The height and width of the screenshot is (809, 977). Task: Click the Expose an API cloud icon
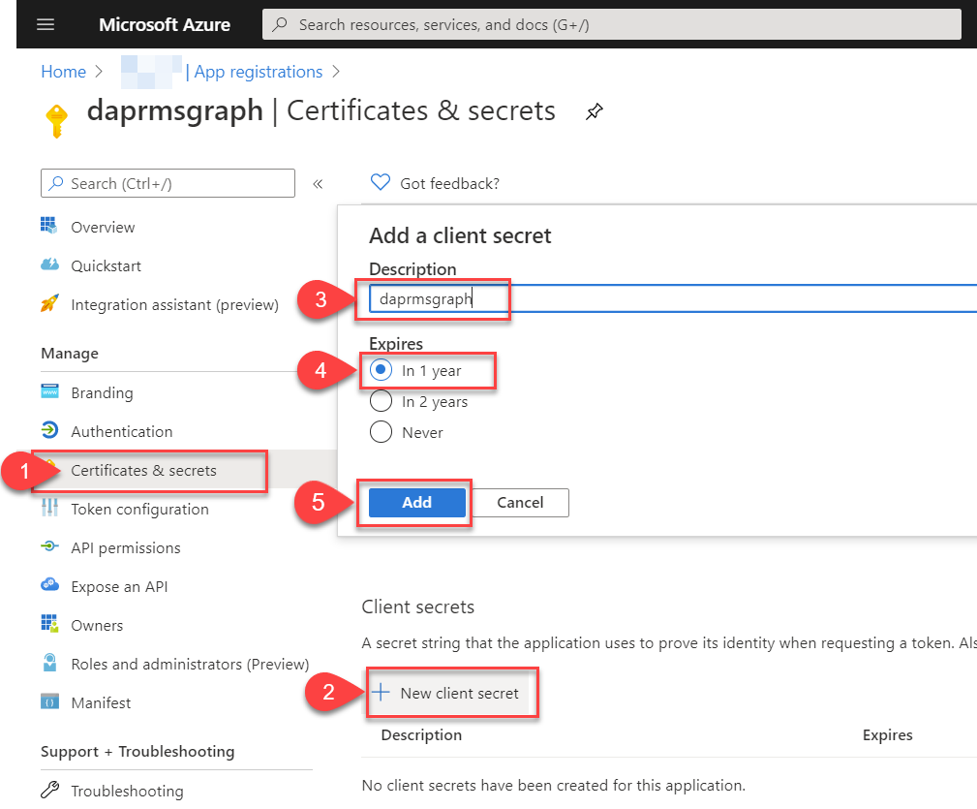pos(49,585)
